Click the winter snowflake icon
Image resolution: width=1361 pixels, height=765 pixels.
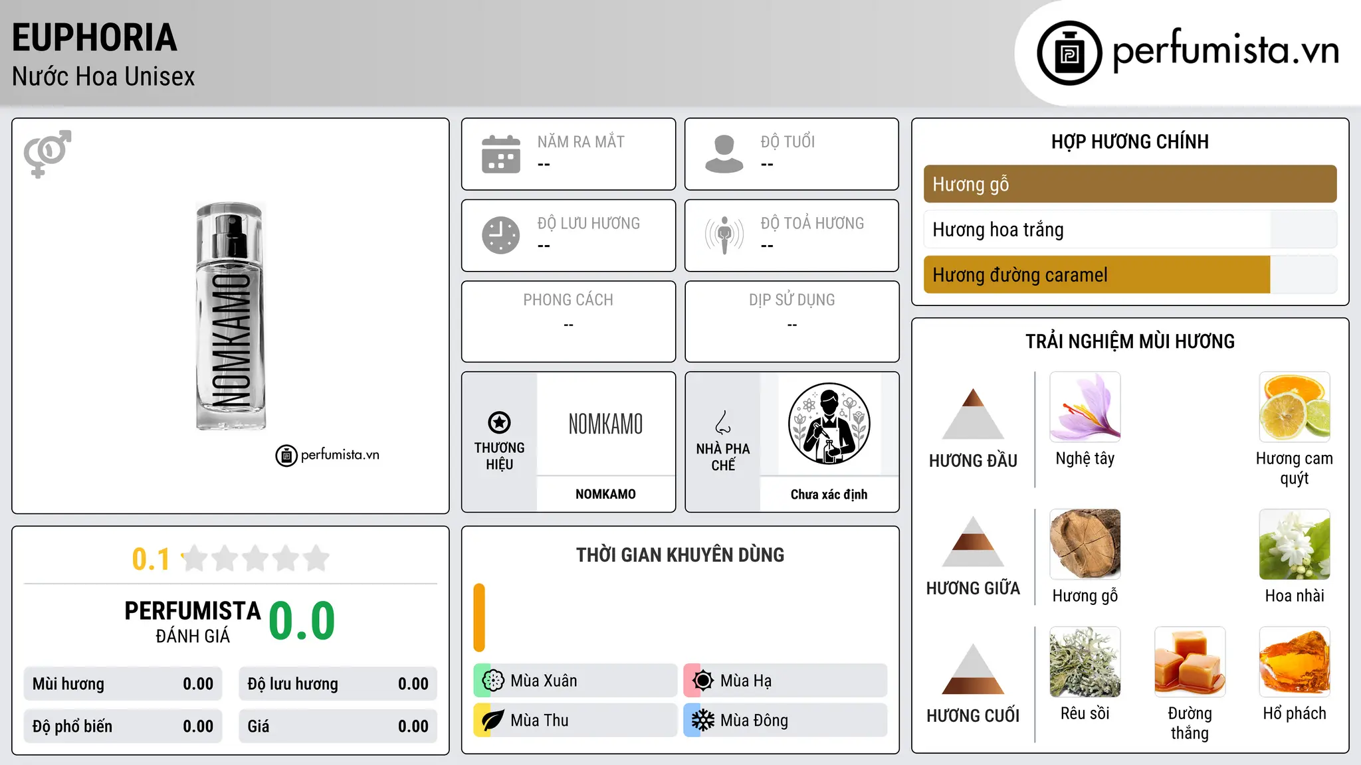[x=703, y=721]
